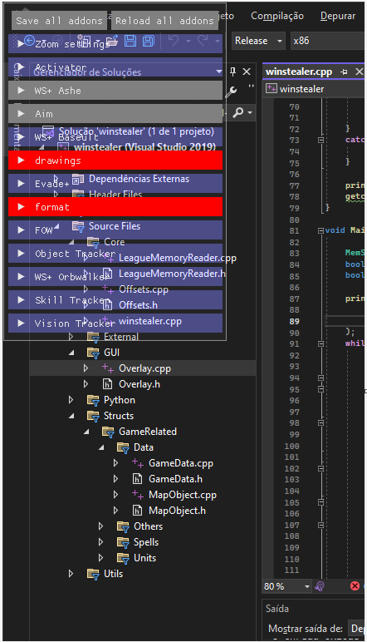Collapse the Data folder arrow
Viewport: 367px width, 642px height.
[101, 447]
